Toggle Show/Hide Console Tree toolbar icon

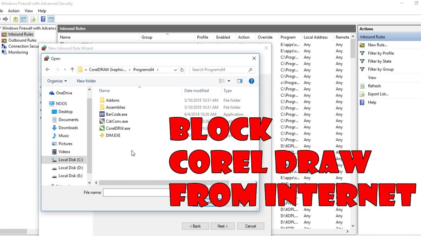point(23,19)
